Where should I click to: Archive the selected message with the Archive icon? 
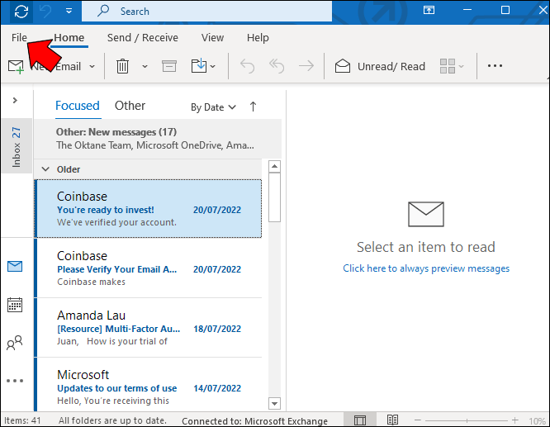point(169,66)
